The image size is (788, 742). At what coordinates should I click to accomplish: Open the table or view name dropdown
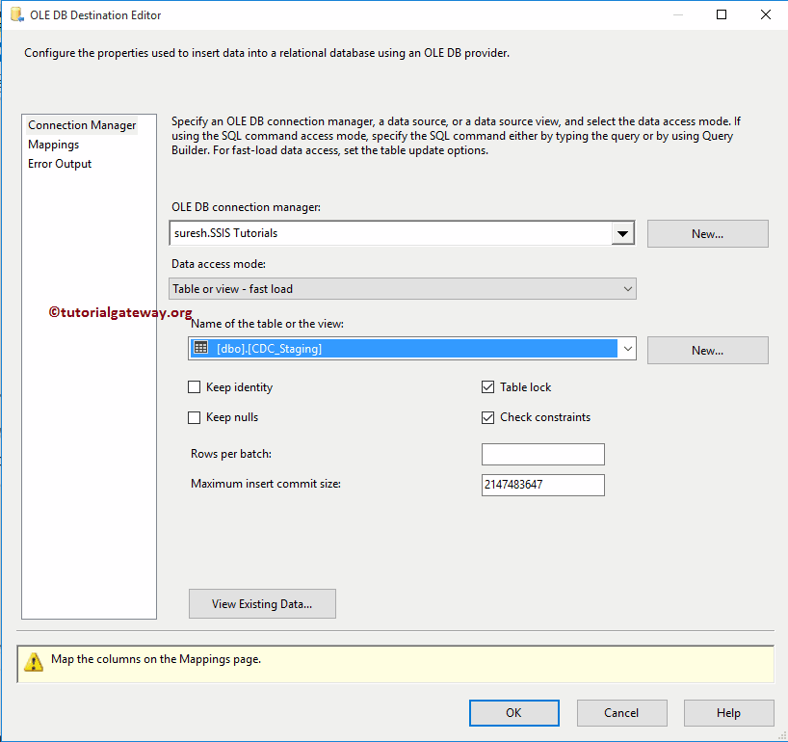628,349
